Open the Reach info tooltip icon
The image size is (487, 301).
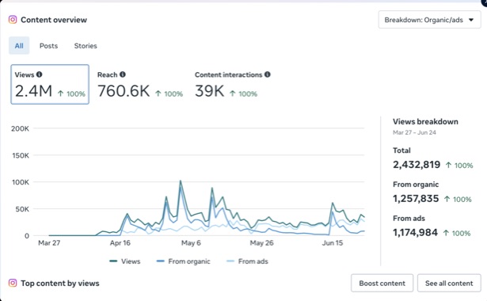point(123,74)
